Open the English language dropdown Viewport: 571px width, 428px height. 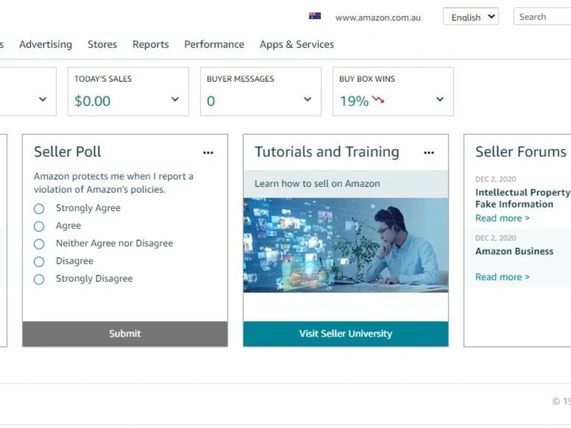tap(471, 17)
